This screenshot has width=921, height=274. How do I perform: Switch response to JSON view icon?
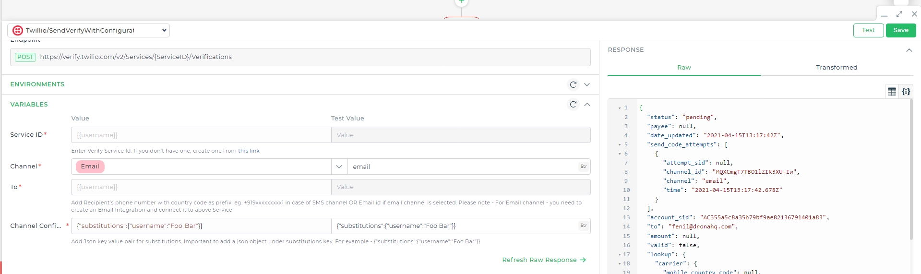click(x=906, y=92)
